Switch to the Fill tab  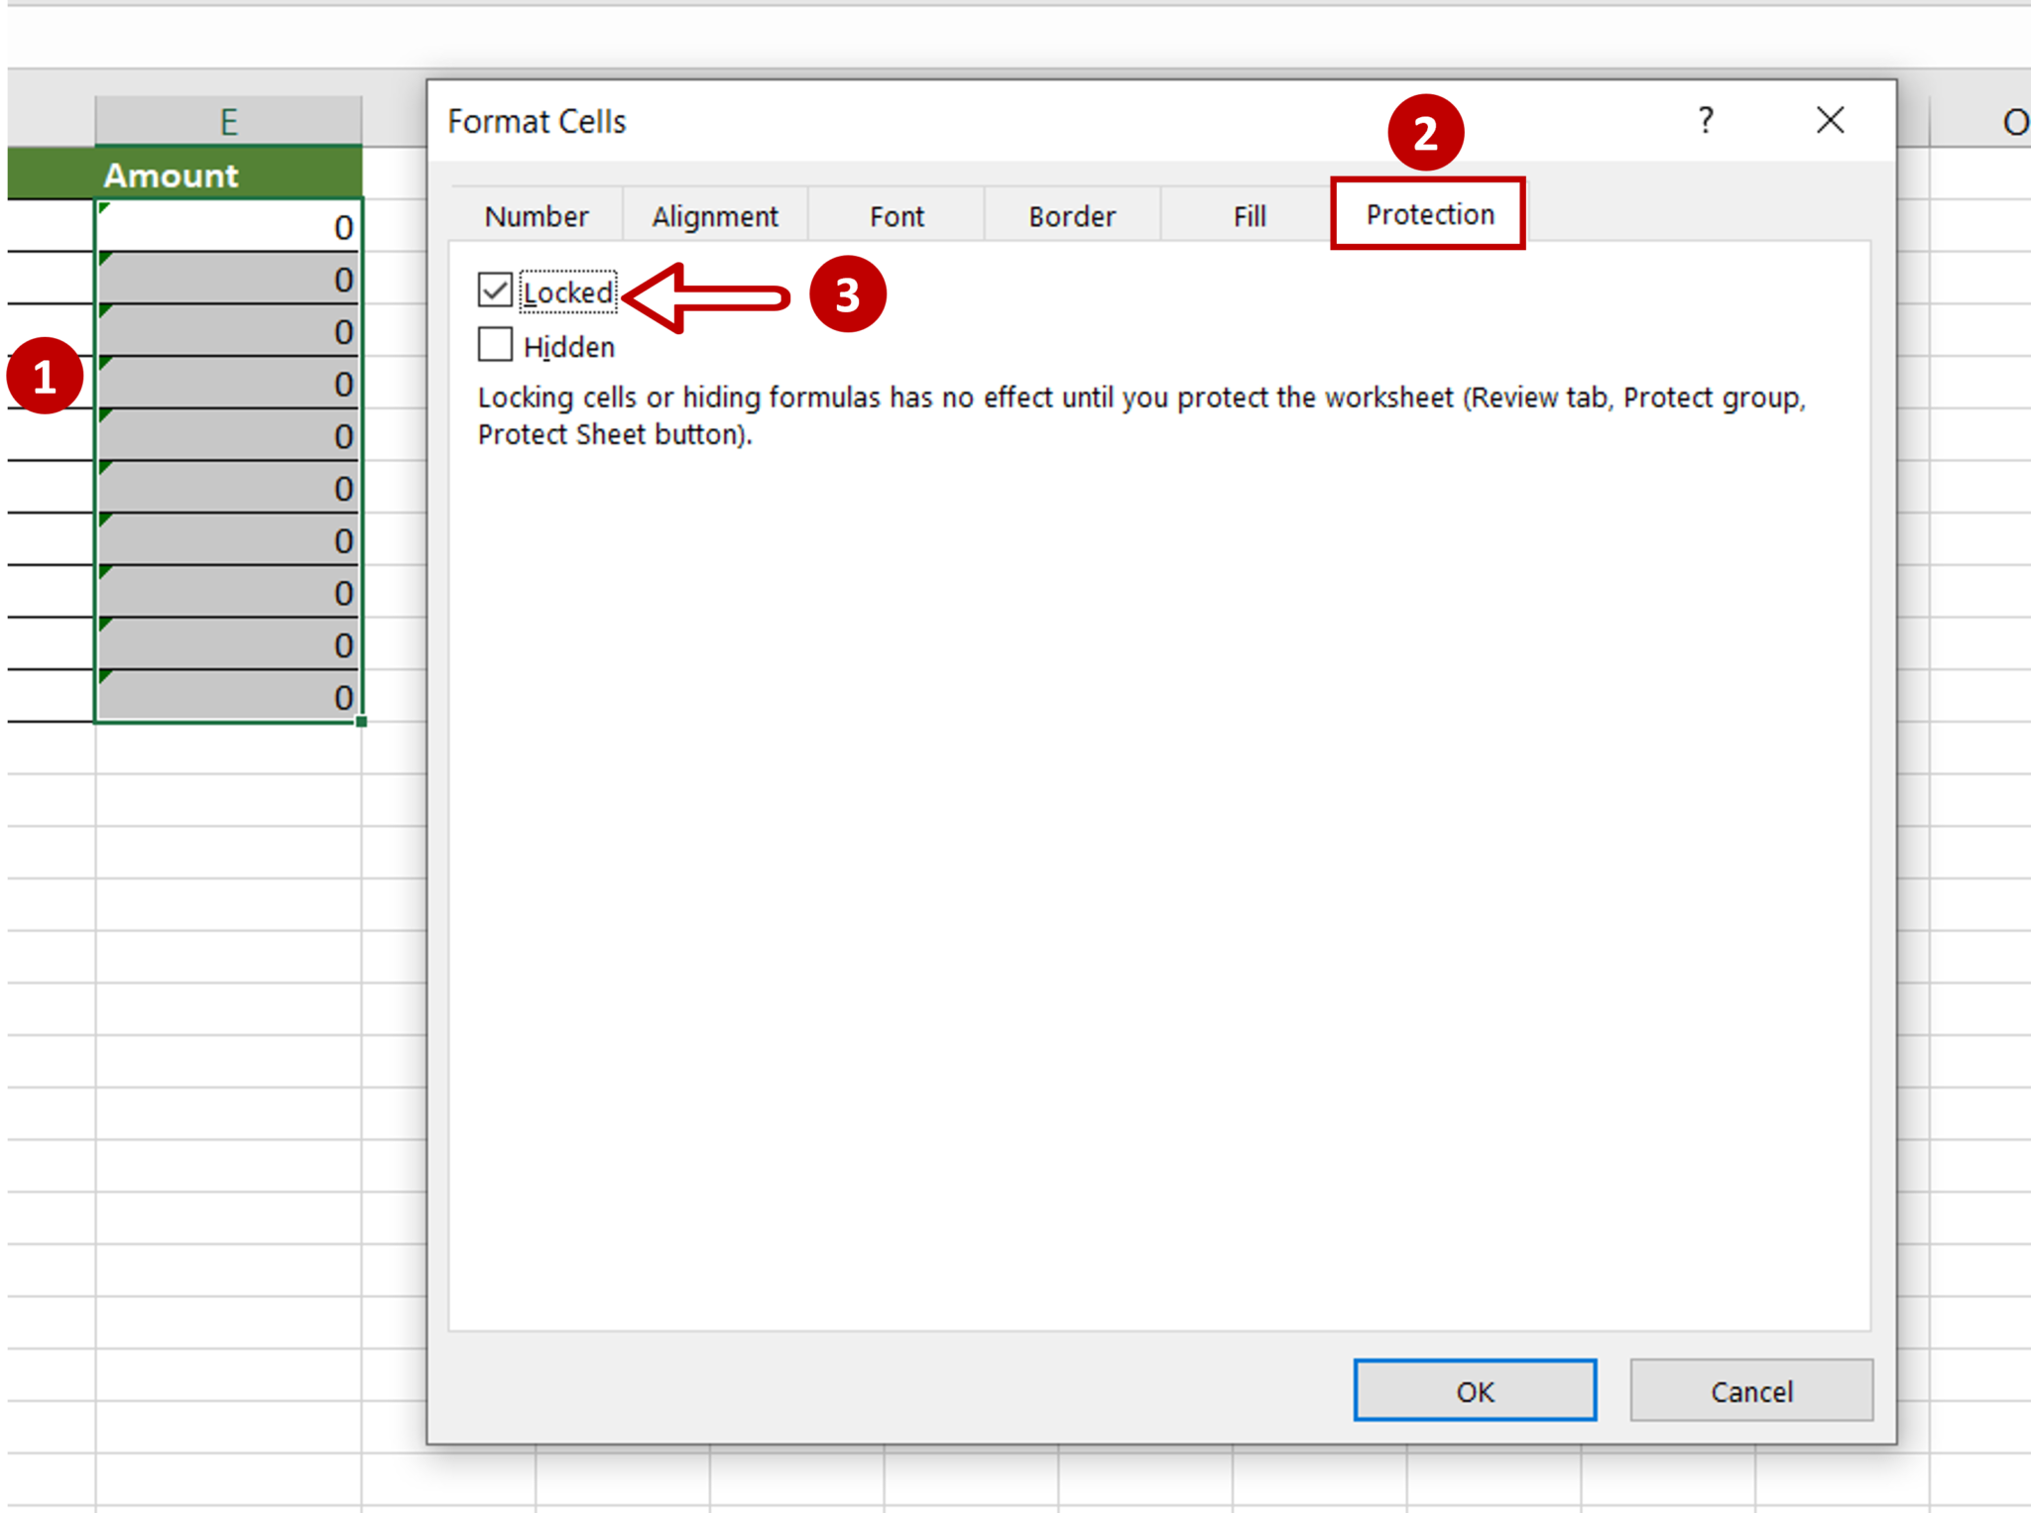point(1249,215)
